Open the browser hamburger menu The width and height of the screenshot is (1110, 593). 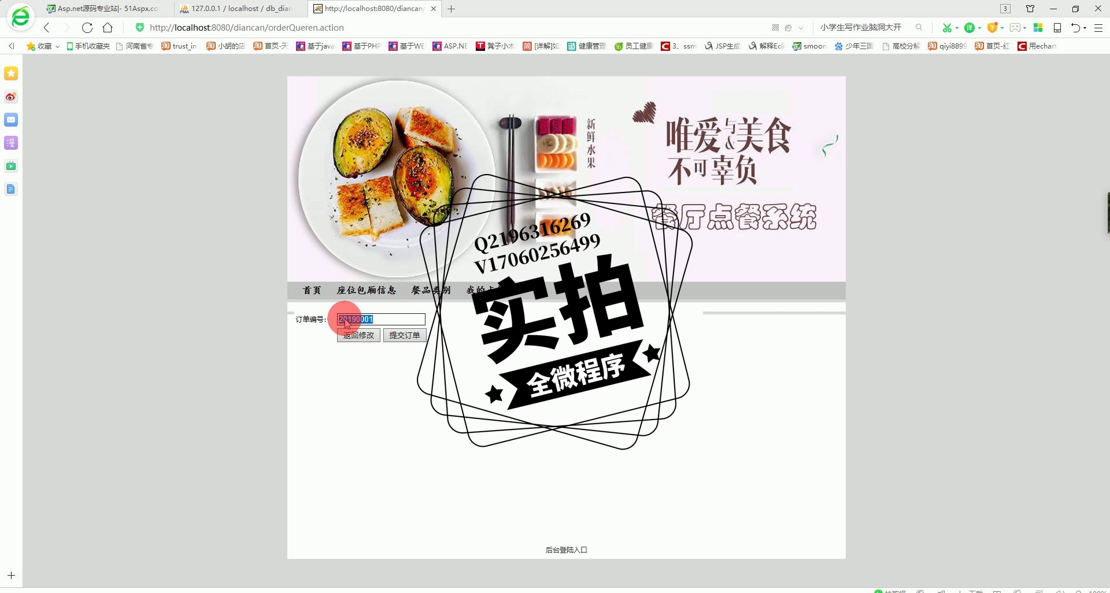click(1098, 27)
